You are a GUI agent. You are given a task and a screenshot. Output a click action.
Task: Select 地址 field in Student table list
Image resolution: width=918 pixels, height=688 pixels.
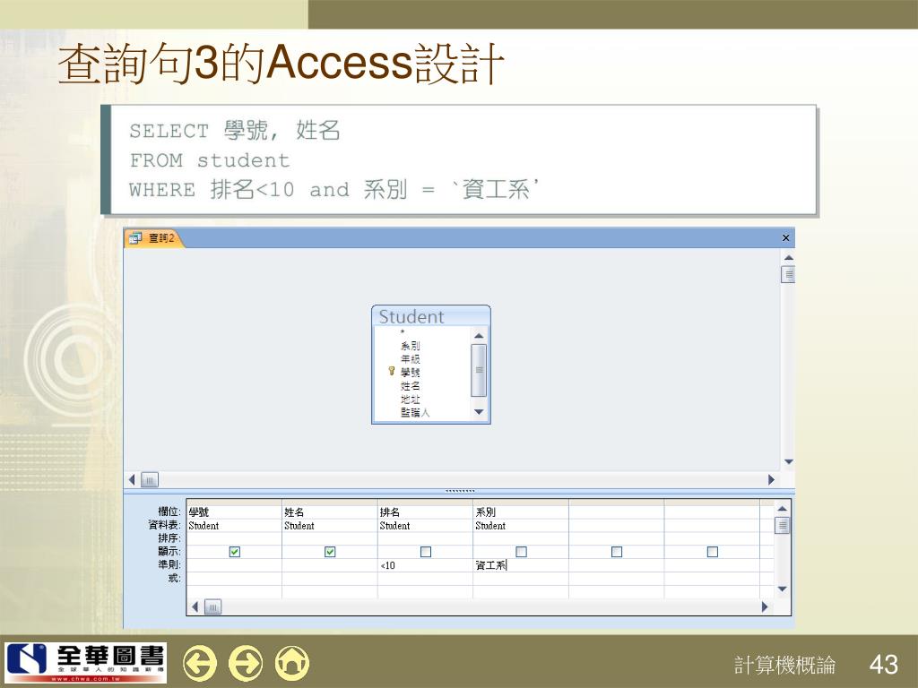410,399
